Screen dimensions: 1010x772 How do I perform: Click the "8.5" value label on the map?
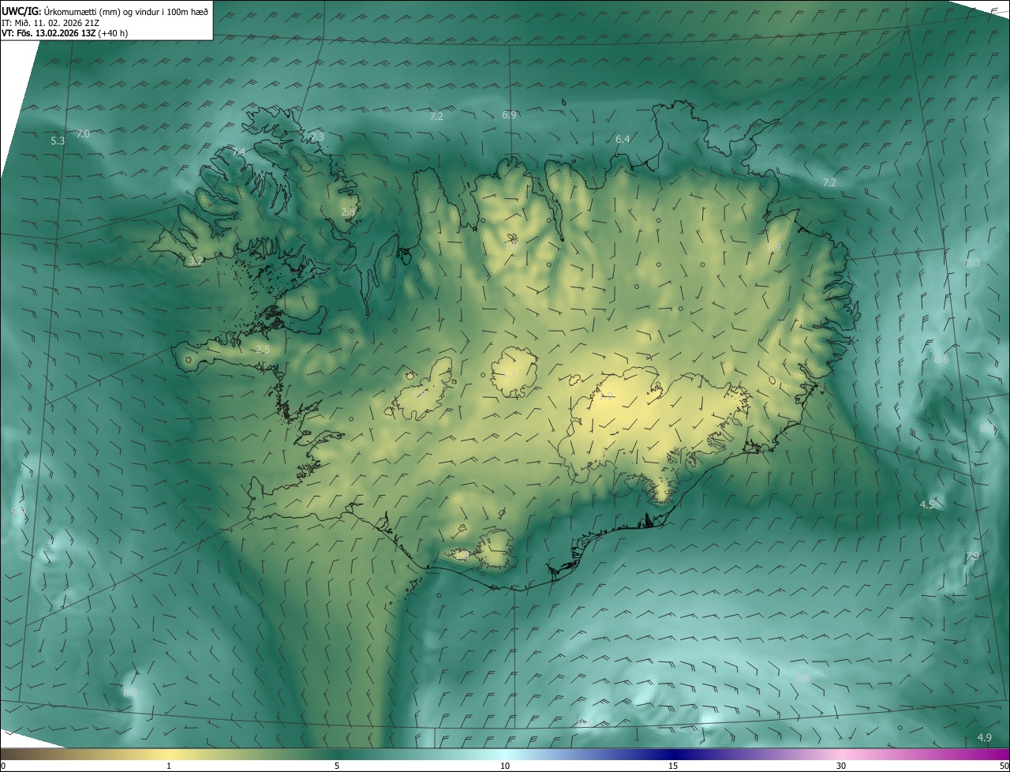[x=941, y=360]
